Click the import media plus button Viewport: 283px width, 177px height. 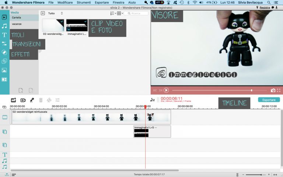43,13
